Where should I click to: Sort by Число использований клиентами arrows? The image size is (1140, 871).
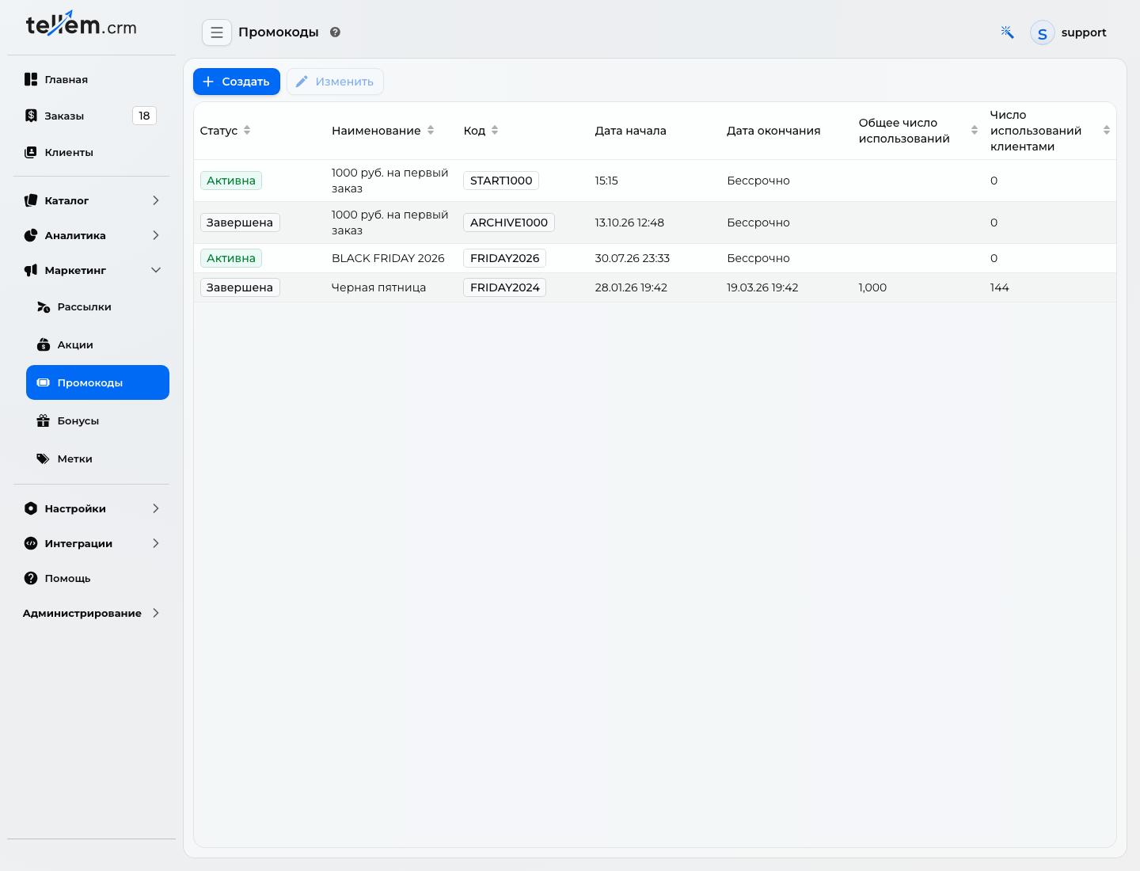pos(1107,131)
